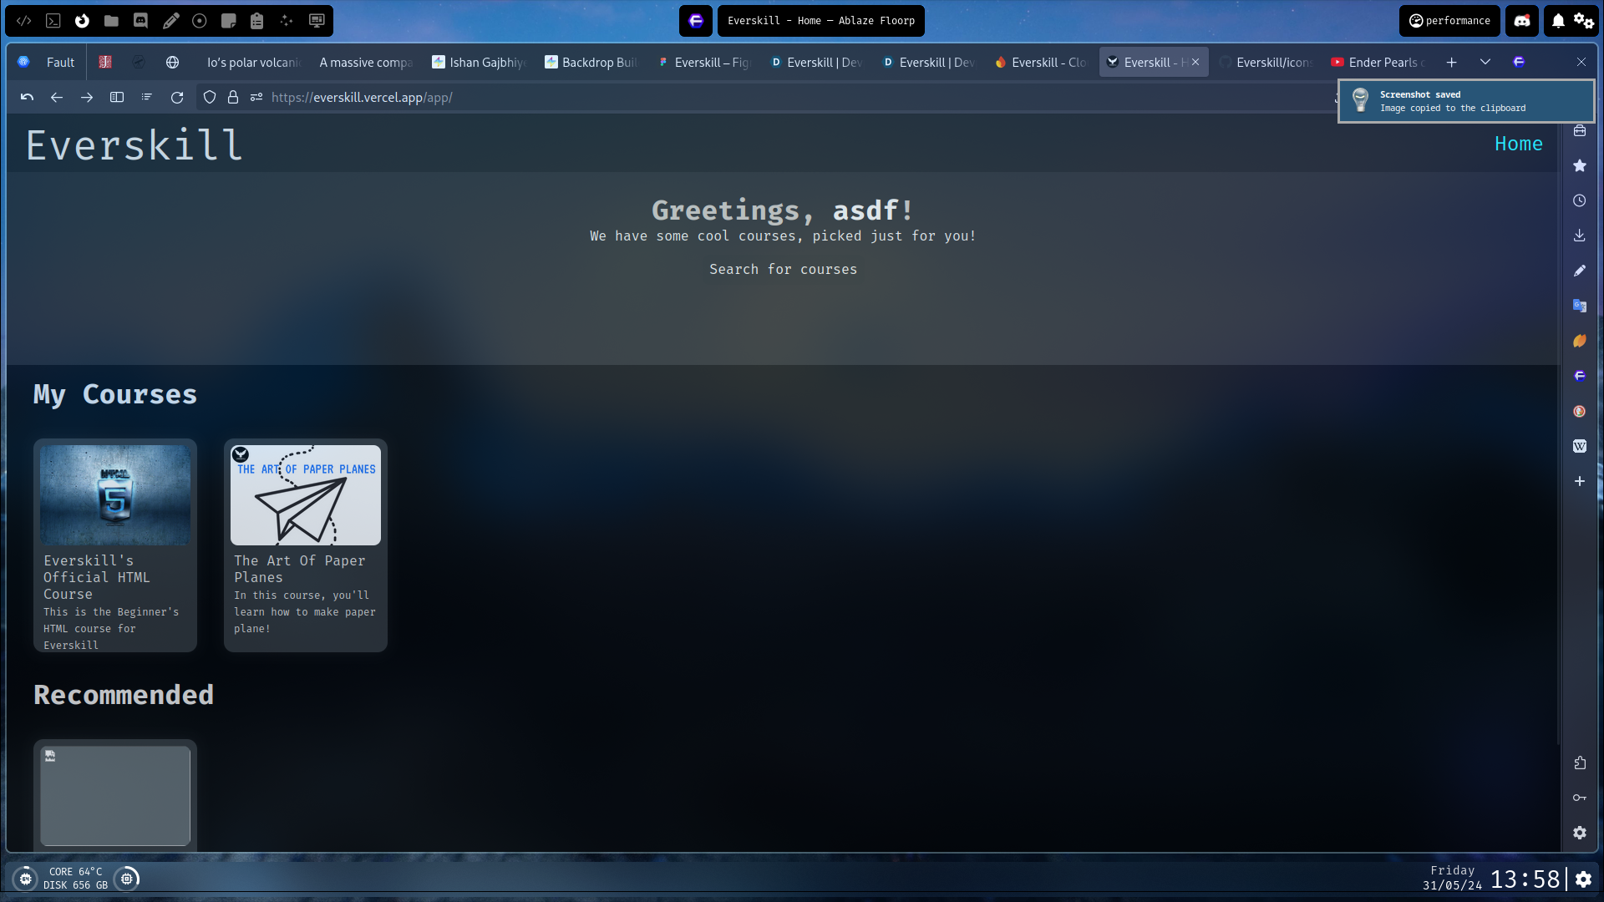The width and height of the screenshot is (1604, 902).
Task: Launch terminal from top panel
Action: [53, 21]
